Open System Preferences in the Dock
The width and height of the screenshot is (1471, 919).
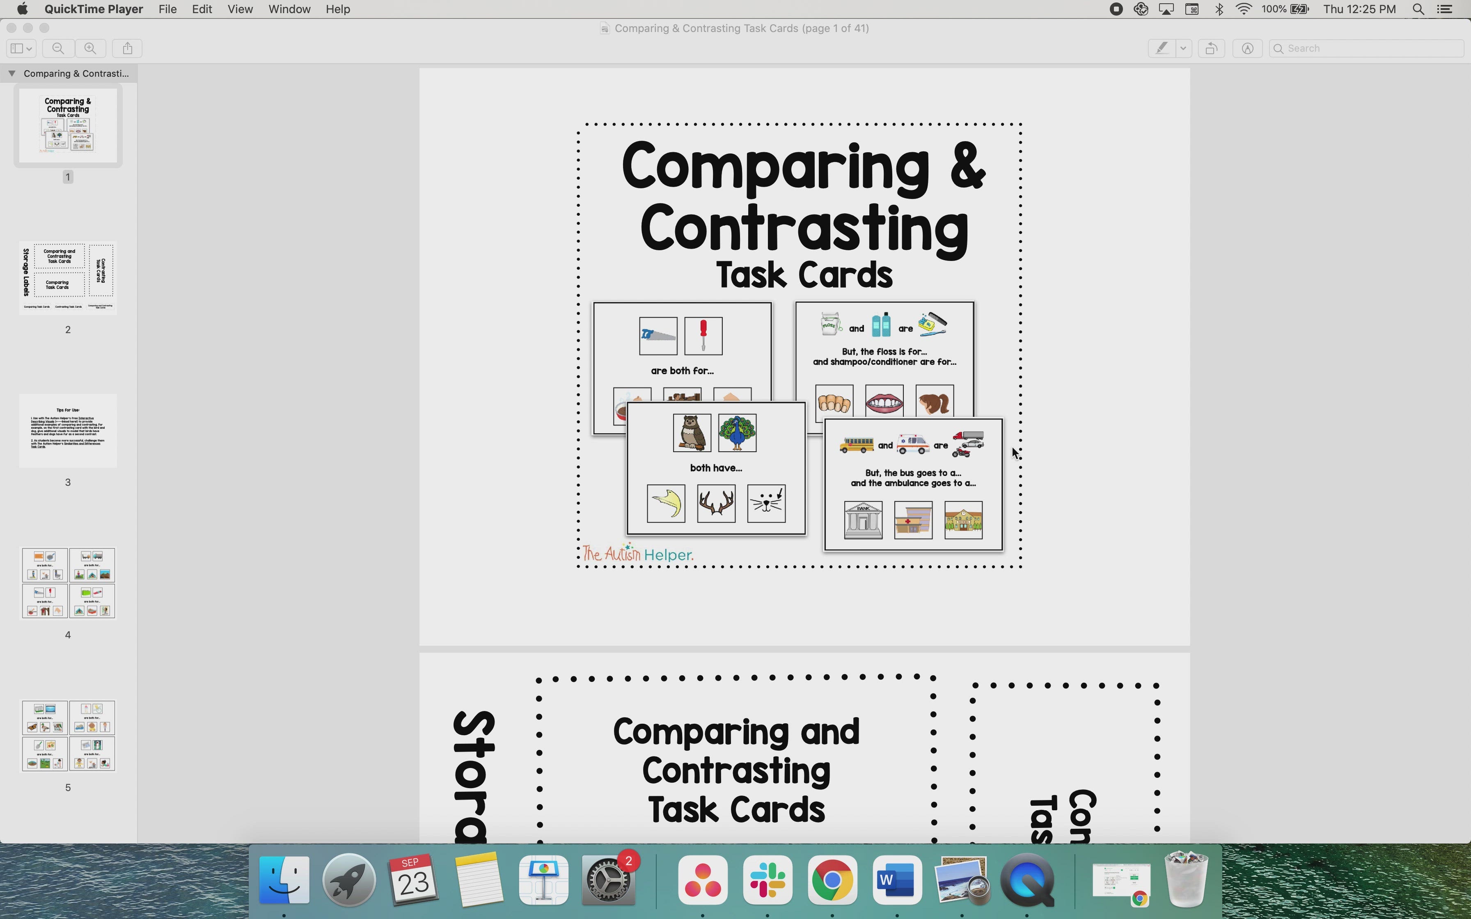pyautogui.click(x=608, y=880)
